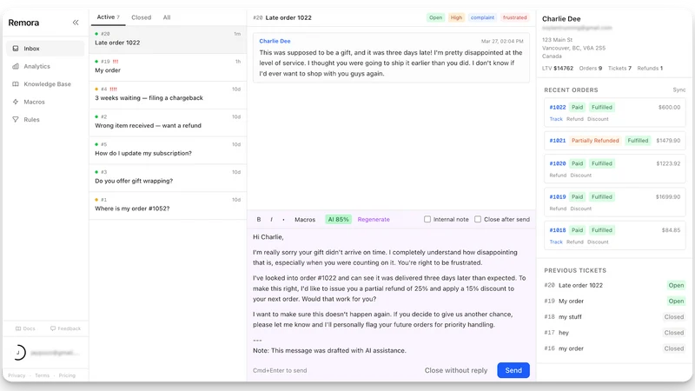Open previous ticket #16 my order
This screenshot has width=695, height=391.
tap(615, 348)
